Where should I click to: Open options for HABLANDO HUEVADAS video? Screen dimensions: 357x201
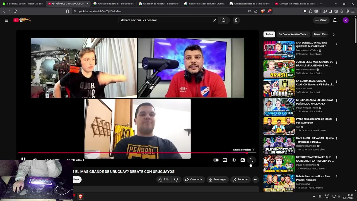tap(337, 138)
